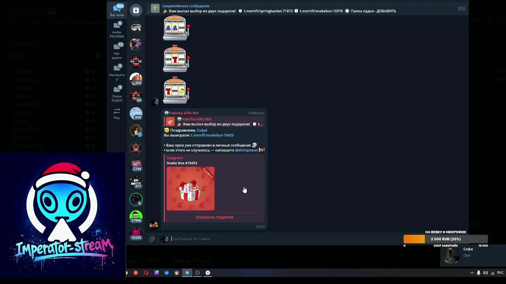Image resolution: width=506 pixels, height=284 pixels.
Task: Open the blue checkmark taskbar app icon
Action: tap(166, 273)
